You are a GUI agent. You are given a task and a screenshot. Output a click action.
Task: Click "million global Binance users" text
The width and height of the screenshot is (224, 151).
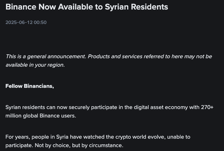41,116
